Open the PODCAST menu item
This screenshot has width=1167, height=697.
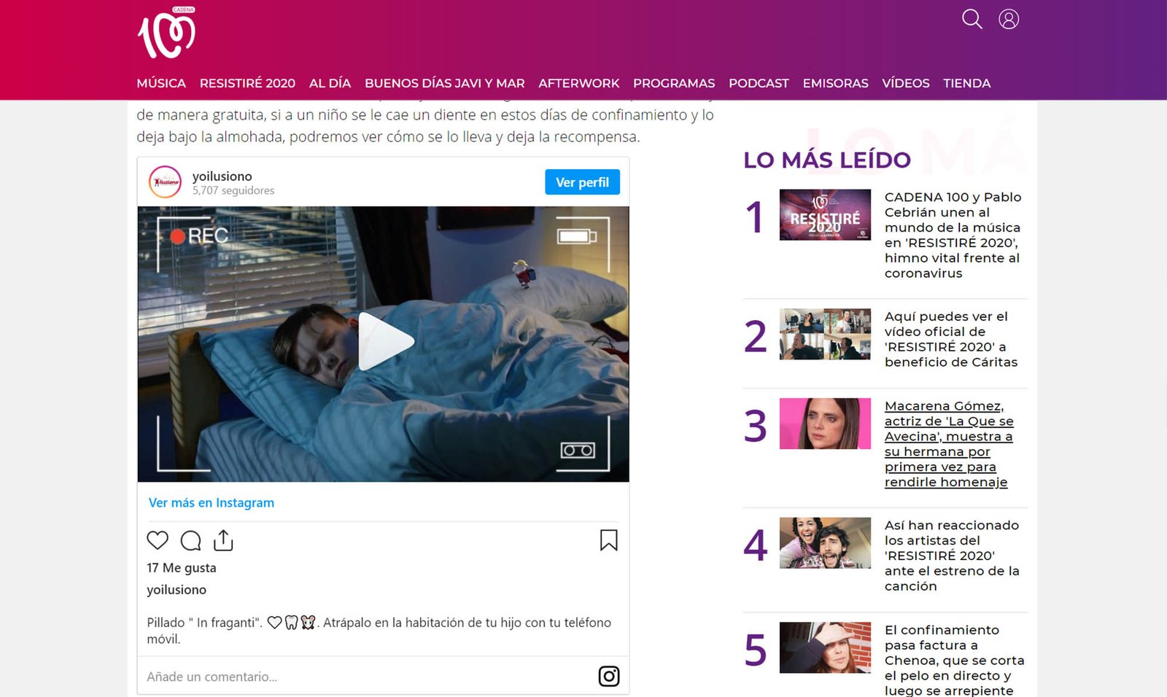tap(759, 83)
